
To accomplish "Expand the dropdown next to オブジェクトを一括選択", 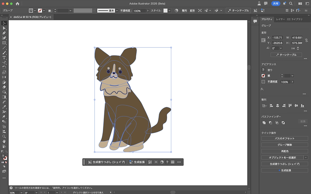I will point(306,158).
